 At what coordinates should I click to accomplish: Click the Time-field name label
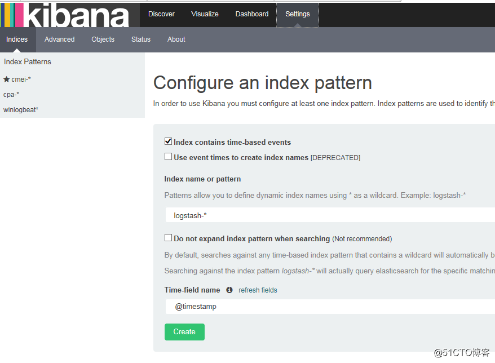point(192,290)
